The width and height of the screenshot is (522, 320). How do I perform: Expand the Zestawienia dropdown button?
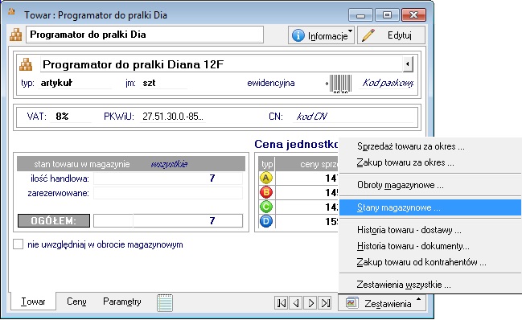coord(382,303)
